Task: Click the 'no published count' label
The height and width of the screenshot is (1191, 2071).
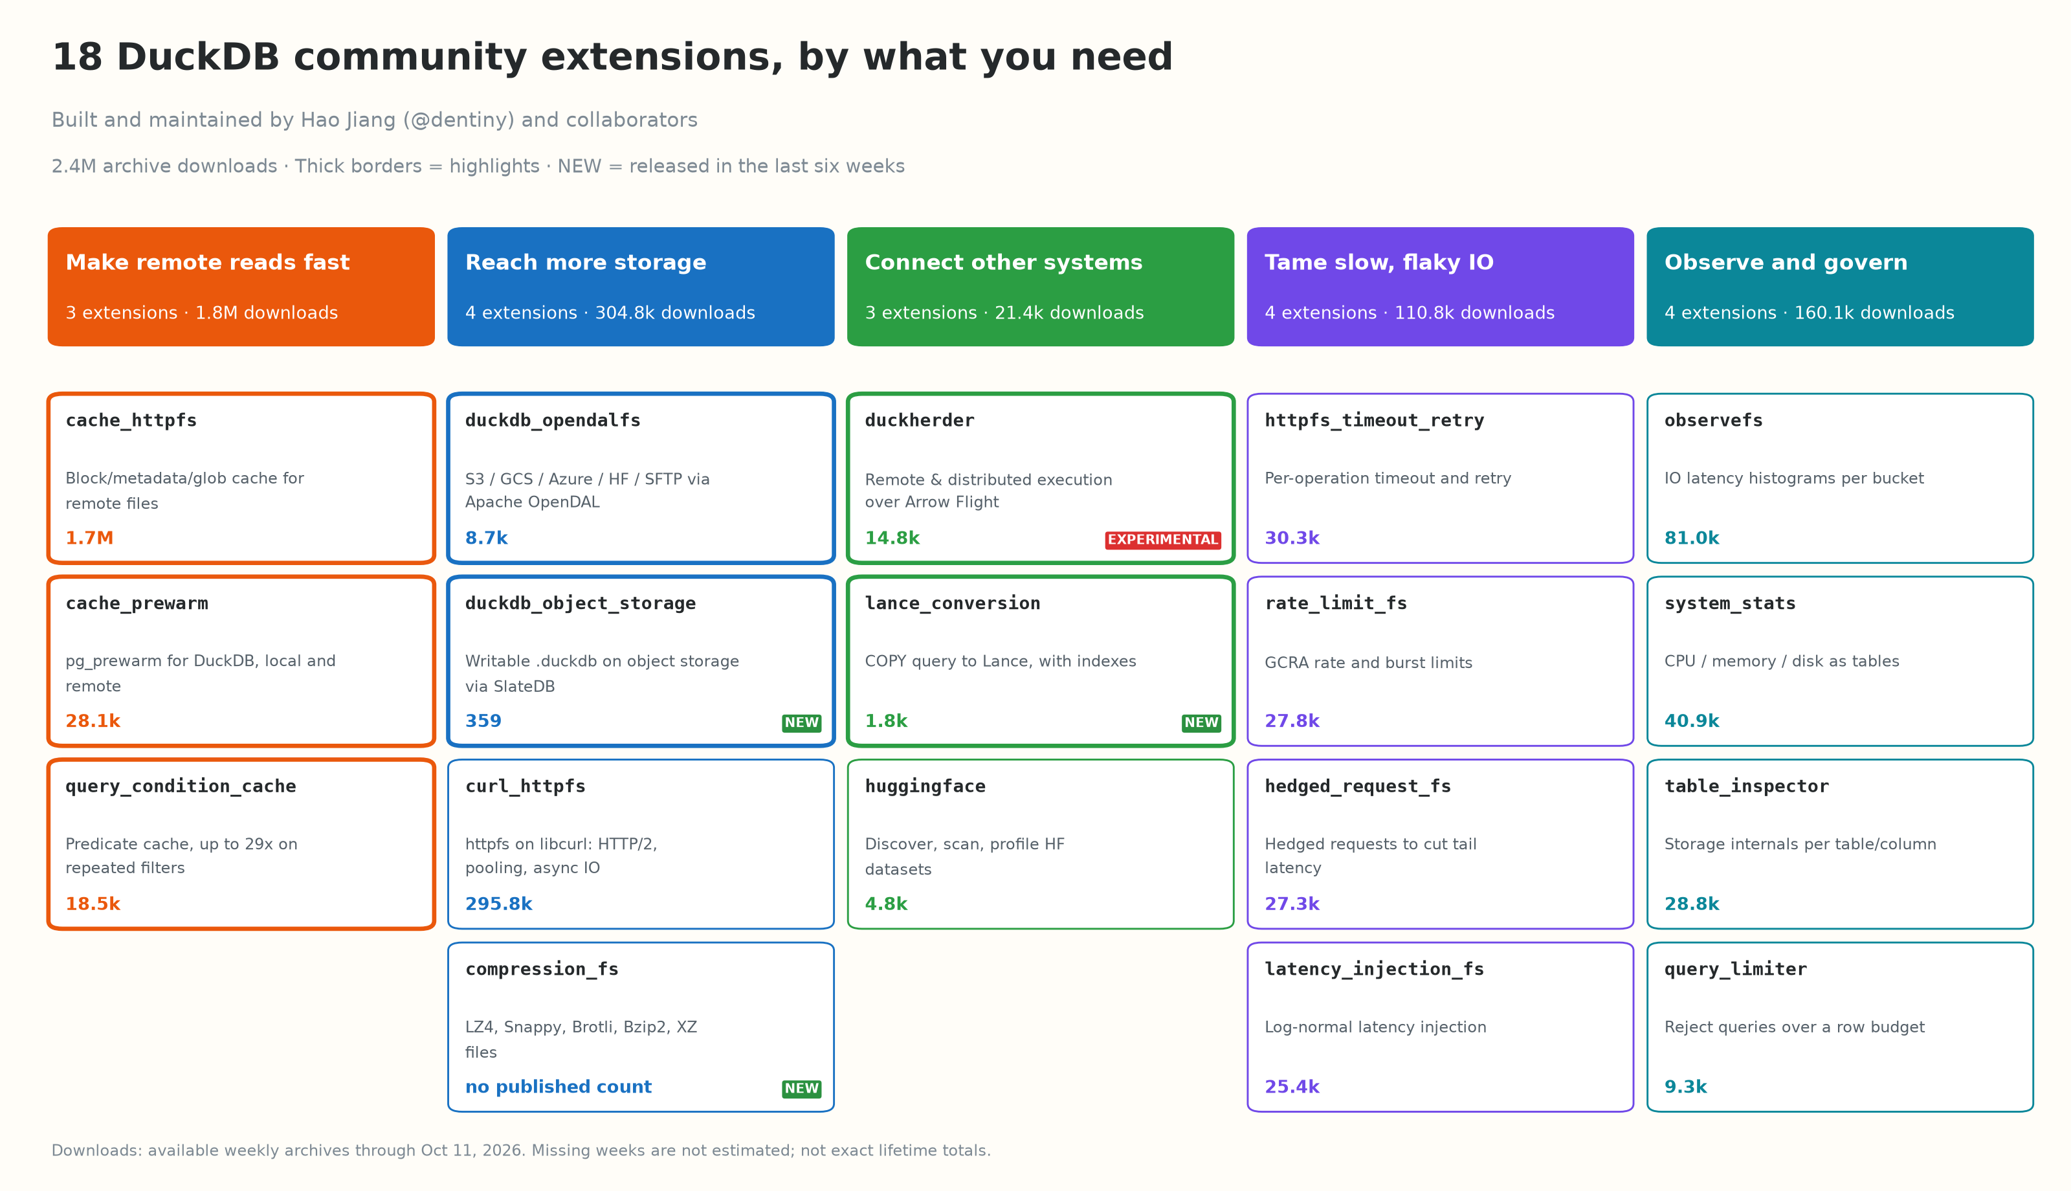Action: coord(559,1087)
